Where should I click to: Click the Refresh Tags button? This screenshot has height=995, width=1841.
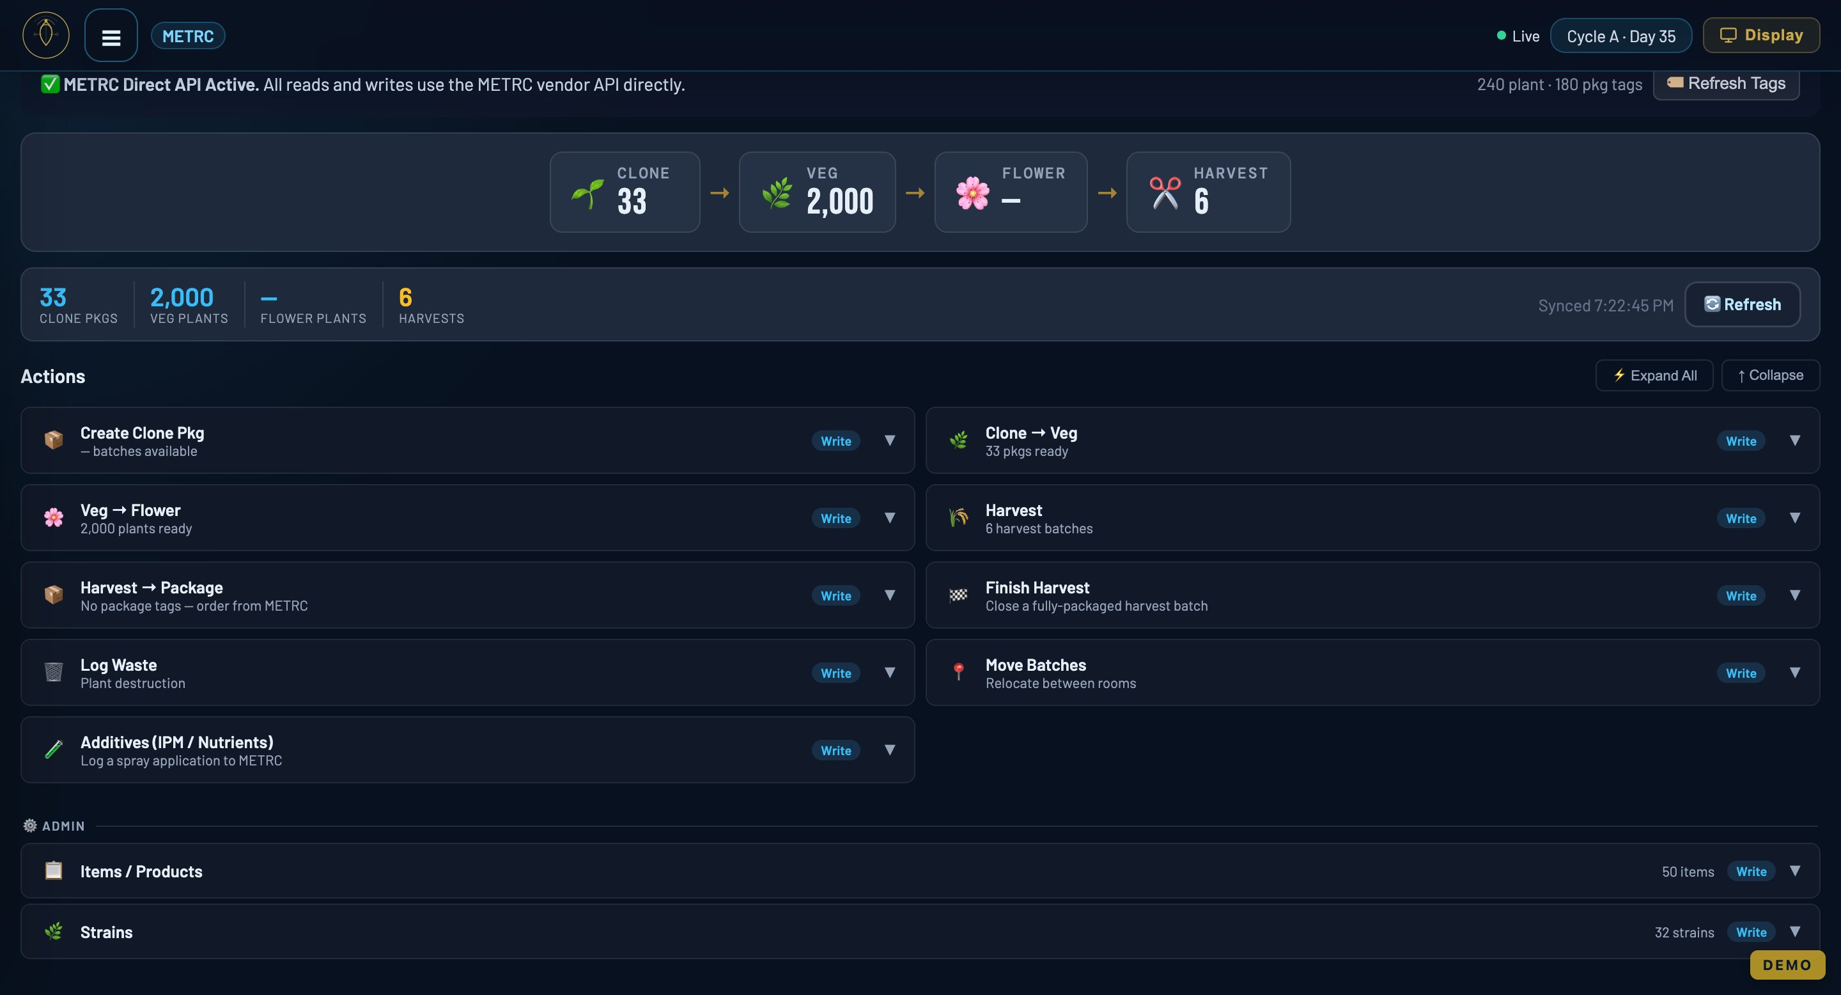click(1726, 84)
